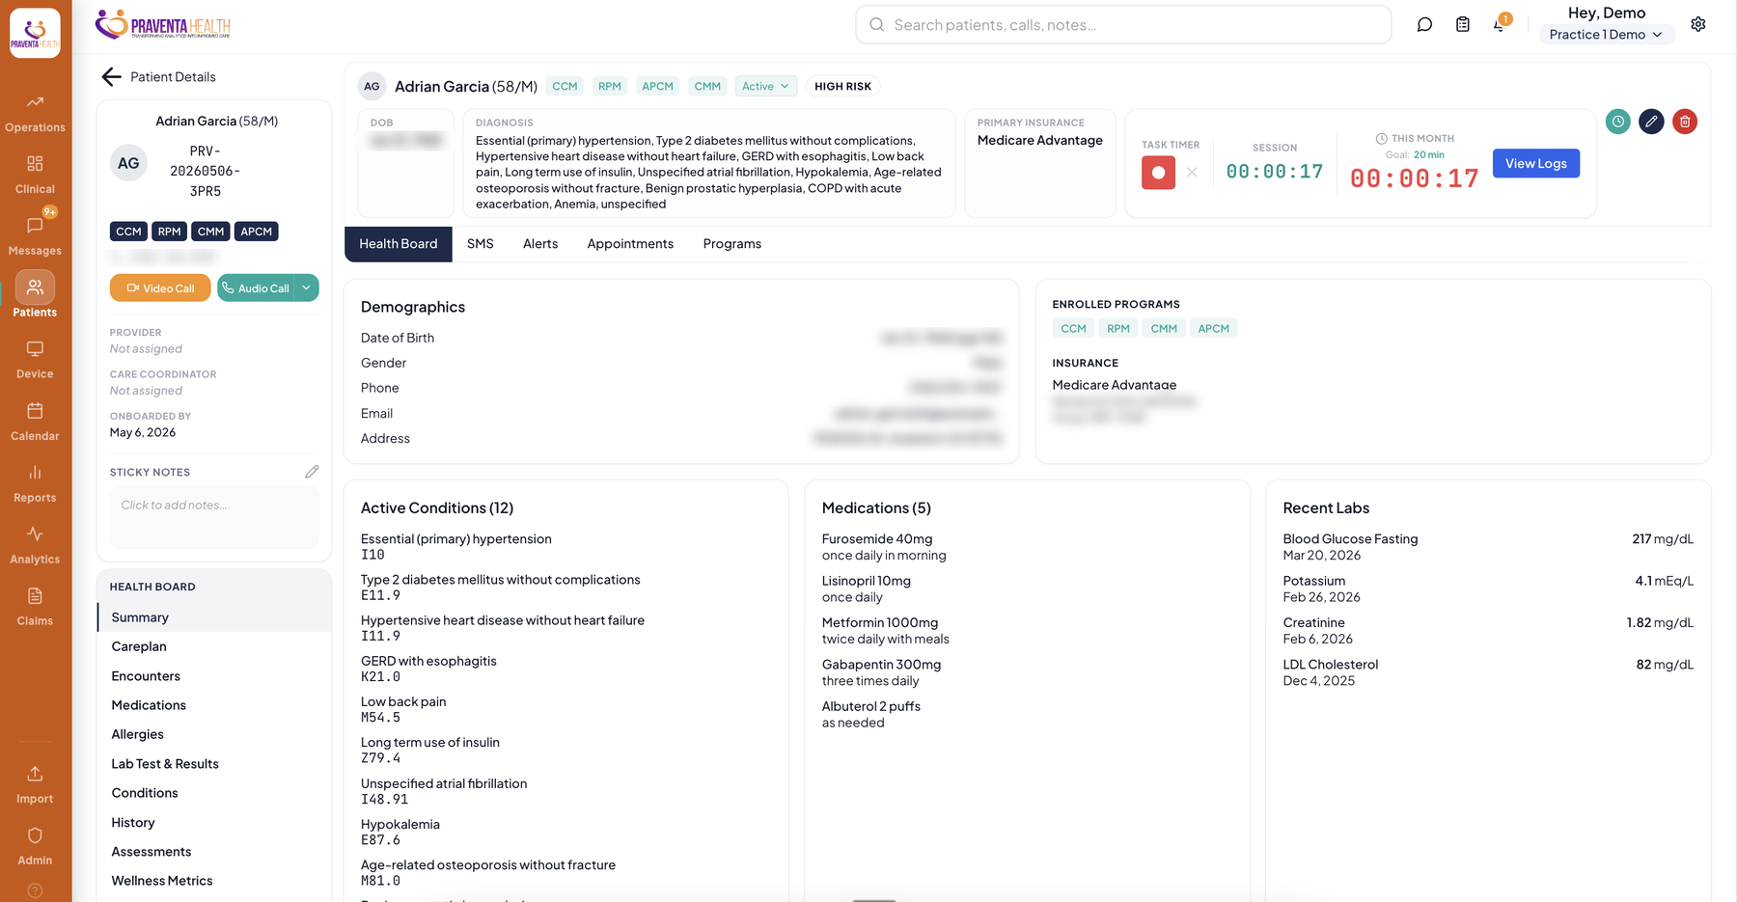
Task: Open settings gear icon
Action: tap(1698, 24)
